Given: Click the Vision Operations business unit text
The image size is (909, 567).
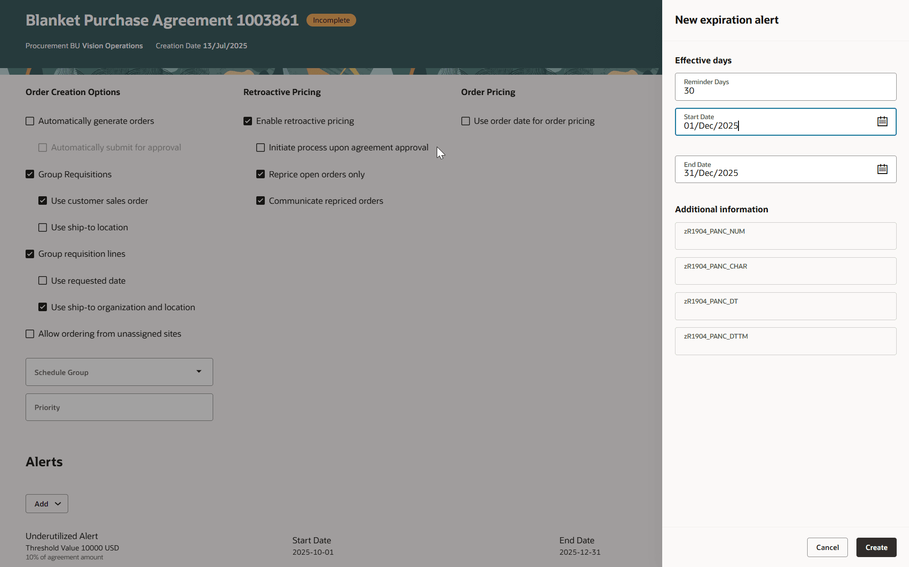Looking at the screenshot, I should coord(112,46).
